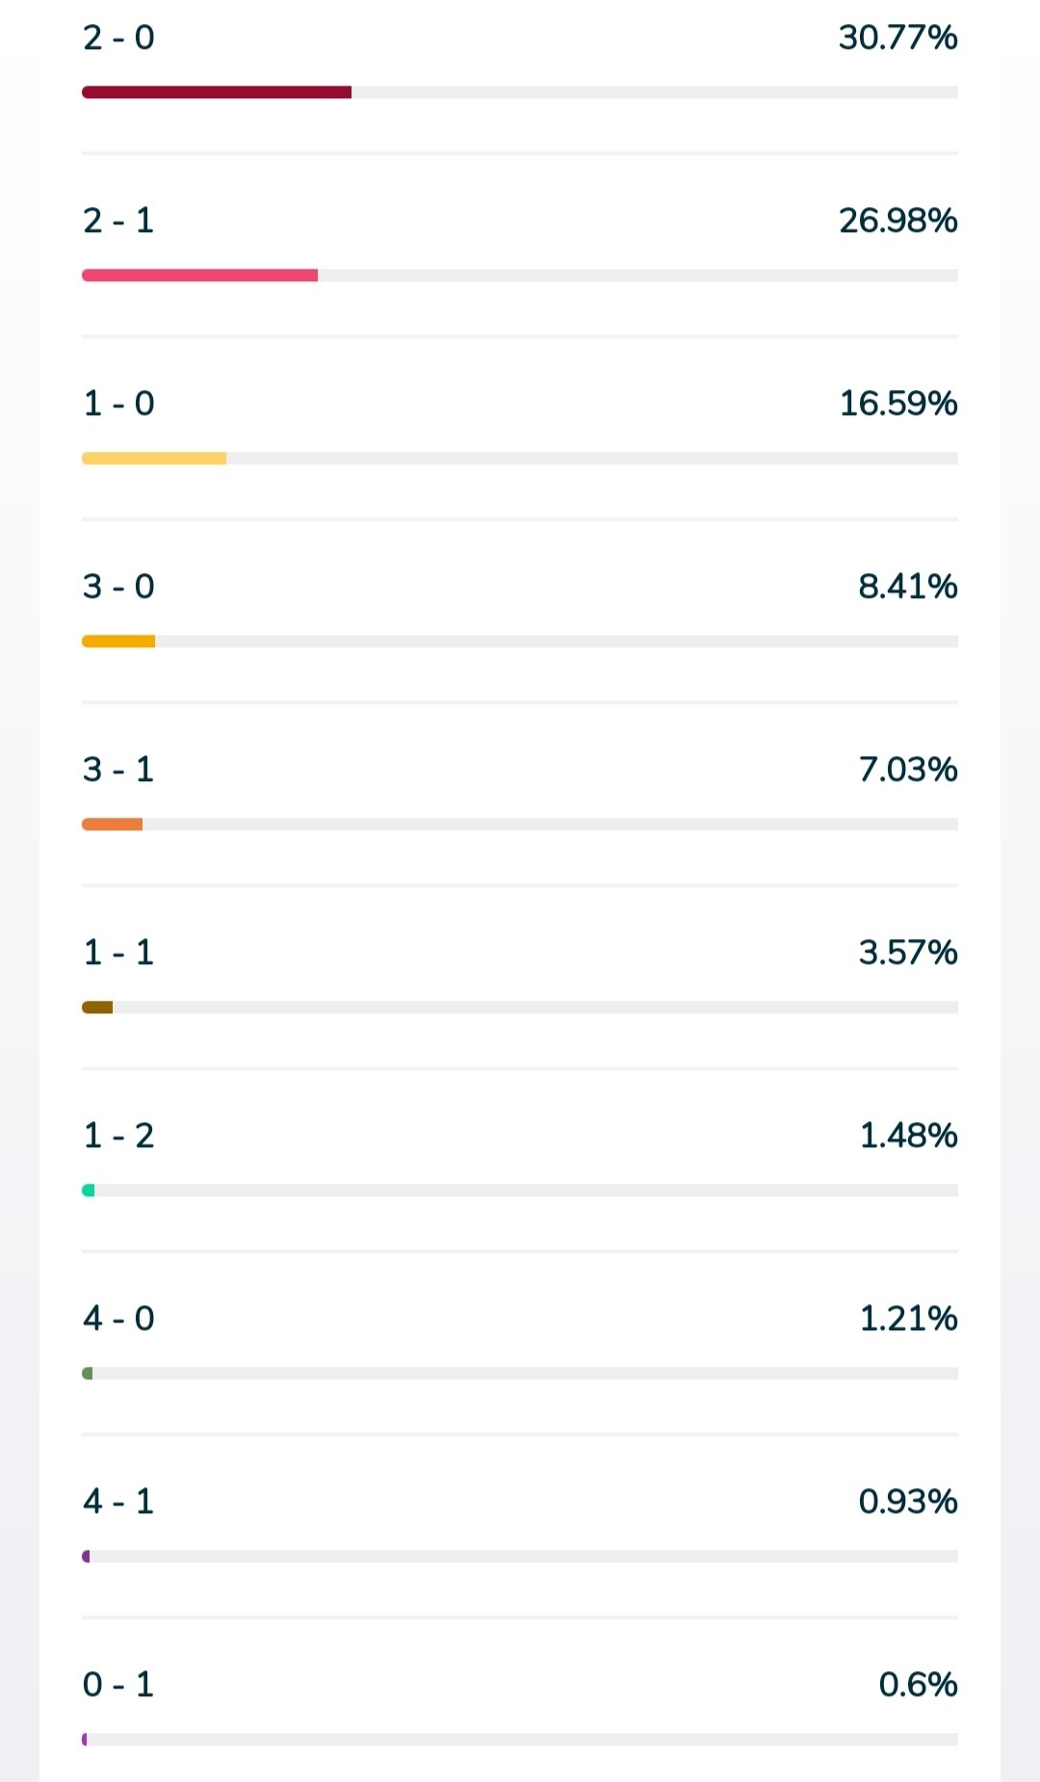Select the 1 - 1 score label
Viewport: 1040px width, 1782px height.
pos(118,953)
